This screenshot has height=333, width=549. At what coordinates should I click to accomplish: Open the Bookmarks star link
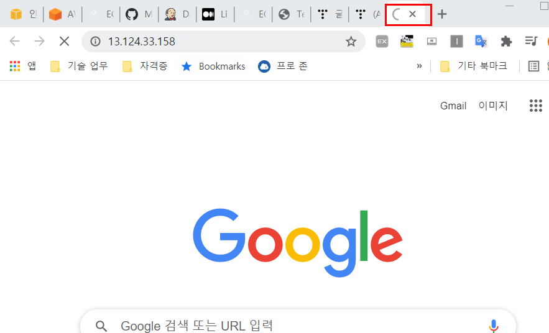(213, 66)
